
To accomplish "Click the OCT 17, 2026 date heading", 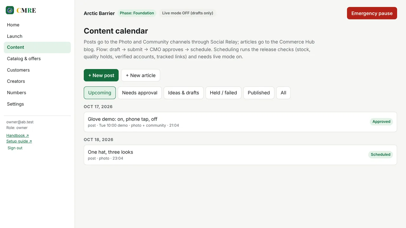I will point(98,107).
